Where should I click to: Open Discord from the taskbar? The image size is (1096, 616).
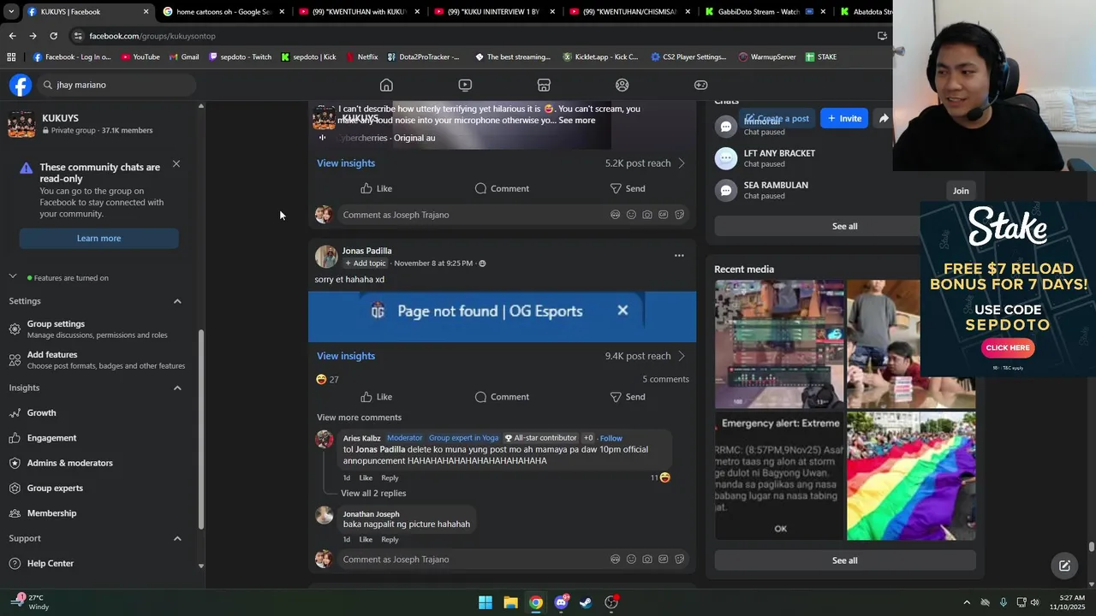[561, 602]
